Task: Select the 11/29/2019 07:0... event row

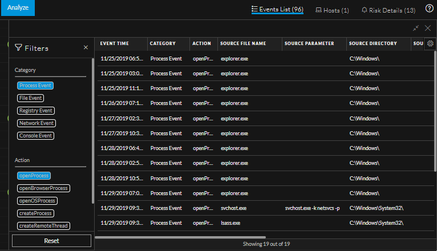Action: tap(266, 193)
